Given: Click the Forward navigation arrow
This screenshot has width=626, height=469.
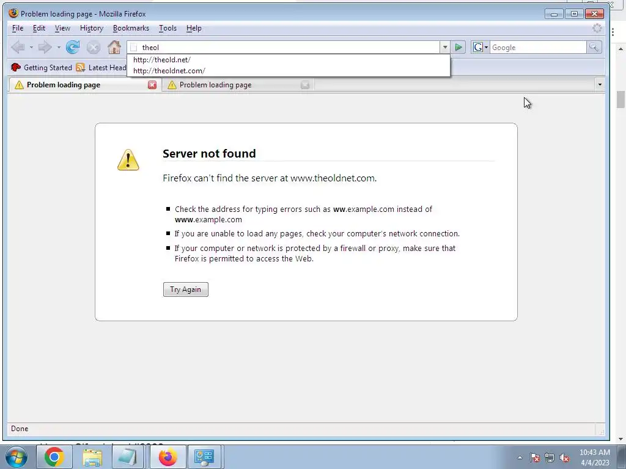Looking at the screenshot, I should [45, 48].
